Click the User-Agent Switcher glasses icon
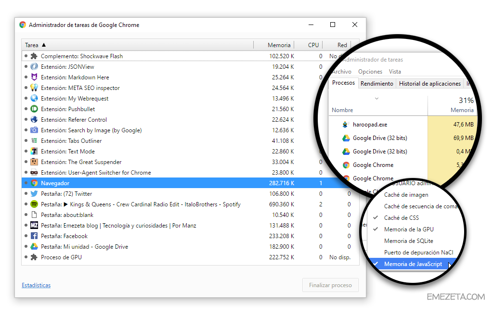Viewport: 493px width, 317px height. click(x=34, y=173)
